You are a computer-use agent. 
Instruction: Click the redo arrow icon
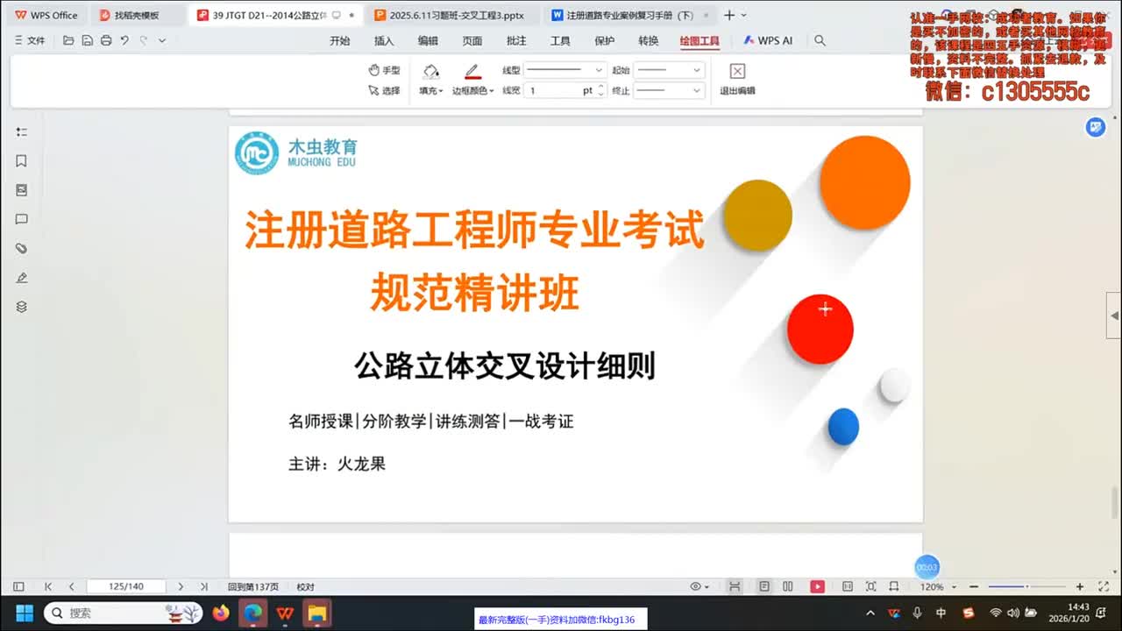(143, 40)
